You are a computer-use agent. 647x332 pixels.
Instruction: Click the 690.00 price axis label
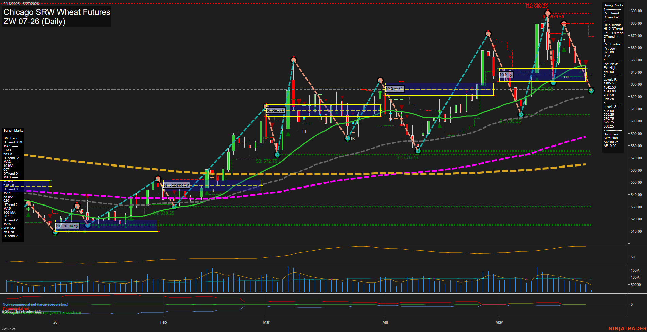pyautogui.click(x=636, y=11)
